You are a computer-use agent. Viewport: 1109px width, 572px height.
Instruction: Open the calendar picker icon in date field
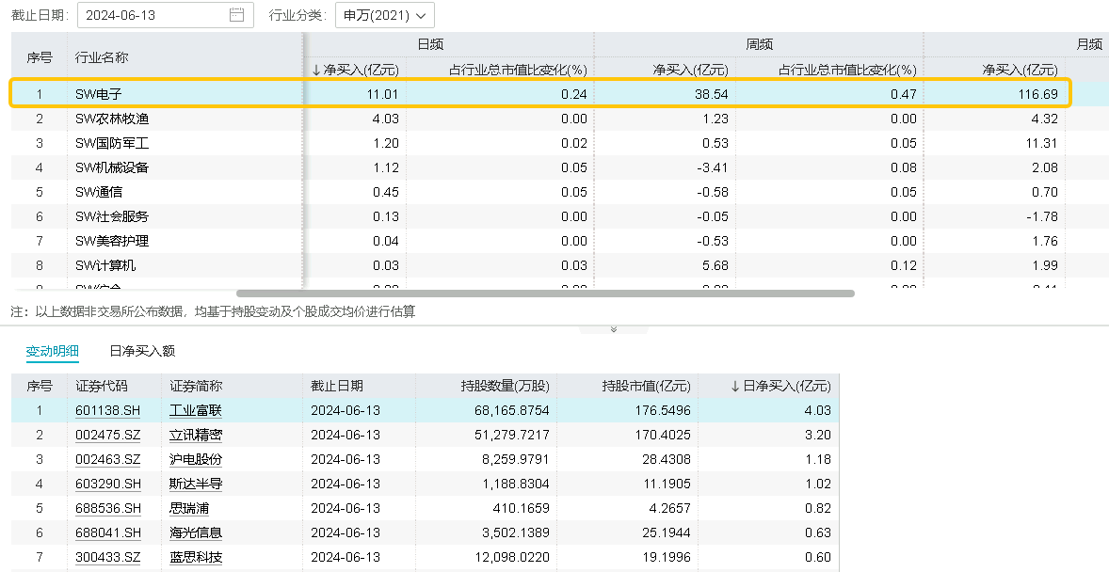237,15
